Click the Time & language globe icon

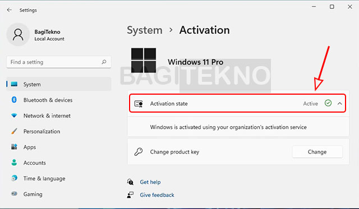pos(14,178)
